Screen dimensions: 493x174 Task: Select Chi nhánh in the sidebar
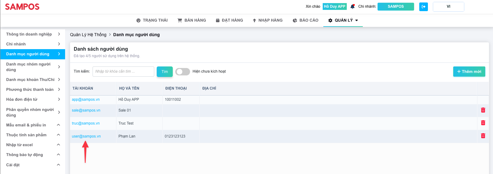coord(32,44)
